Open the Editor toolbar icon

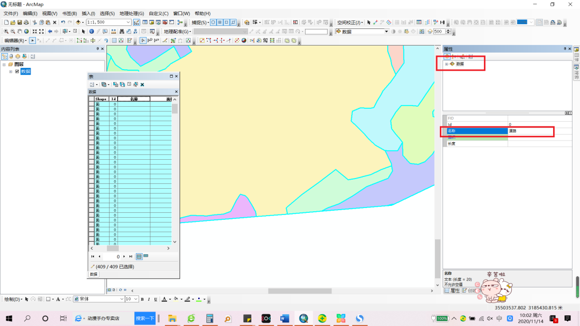pyautogui.click(x=136, y=23)
